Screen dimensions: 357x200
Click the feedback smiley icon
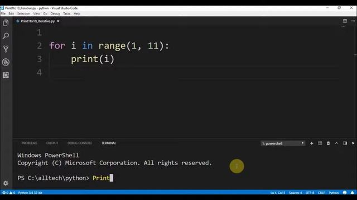pos(345,193)
